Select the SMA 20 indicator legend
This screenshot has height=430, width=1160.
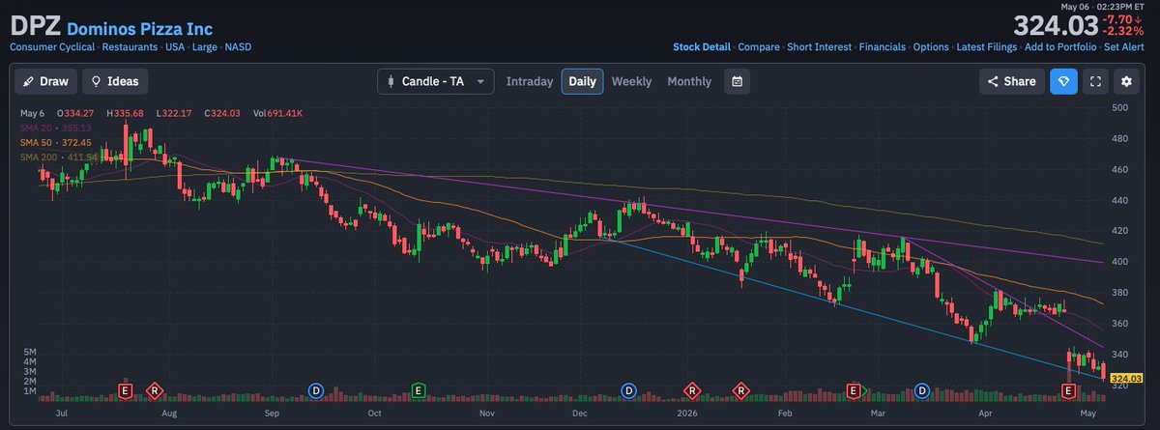click(x=55, y=128)
